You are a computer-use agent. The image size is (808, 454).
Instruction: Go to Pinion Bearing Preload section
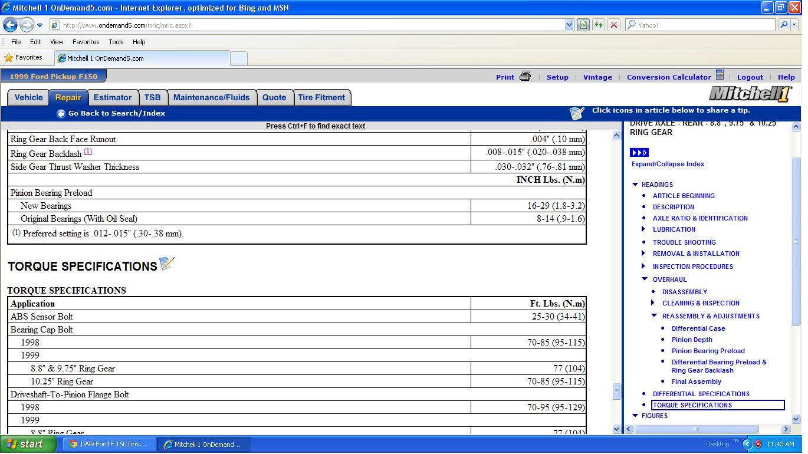708,351
